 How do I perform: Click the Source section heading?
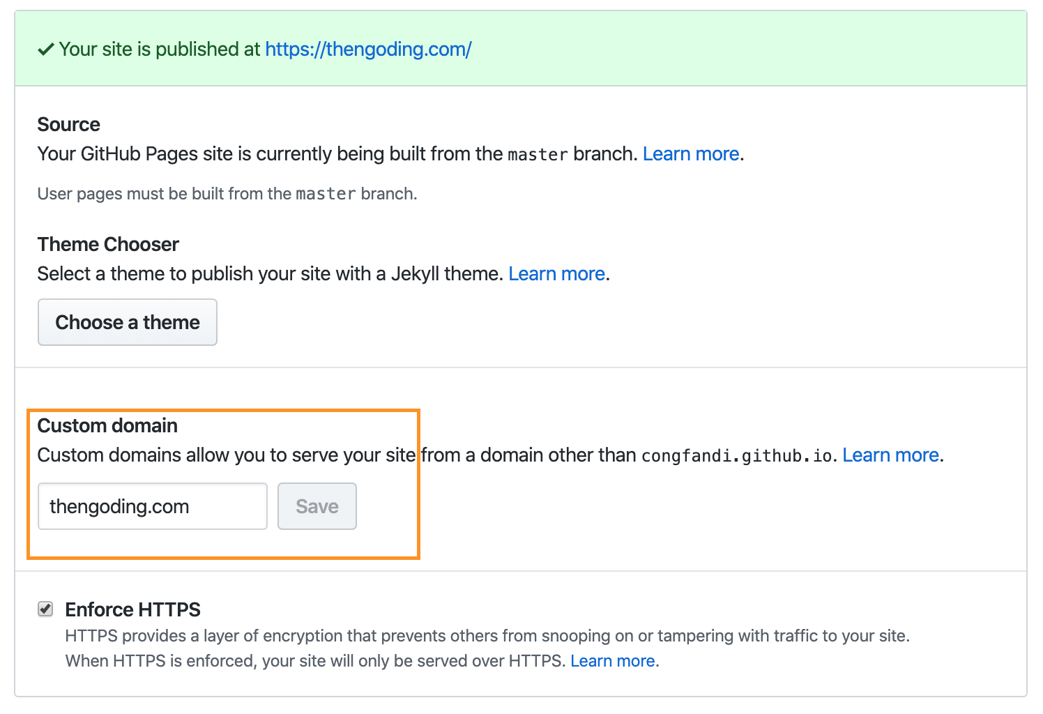point(68,125)
